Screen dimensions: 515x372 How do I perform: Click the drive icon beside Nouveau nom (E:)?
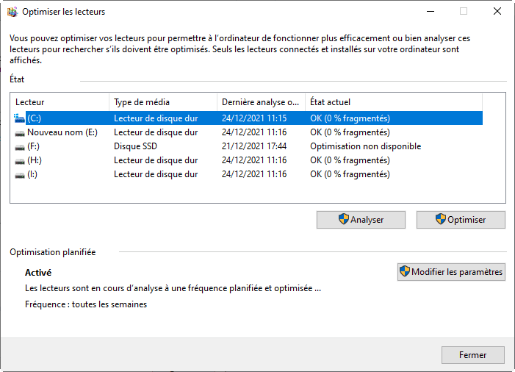(x=20, y=133)
